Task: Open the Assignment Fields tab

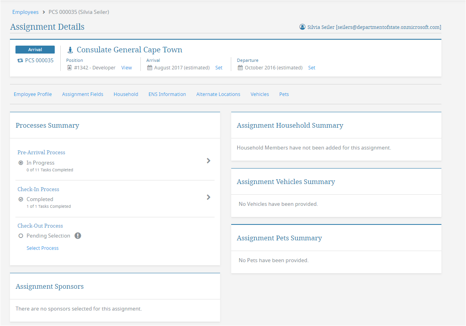Action: [82, 94]
